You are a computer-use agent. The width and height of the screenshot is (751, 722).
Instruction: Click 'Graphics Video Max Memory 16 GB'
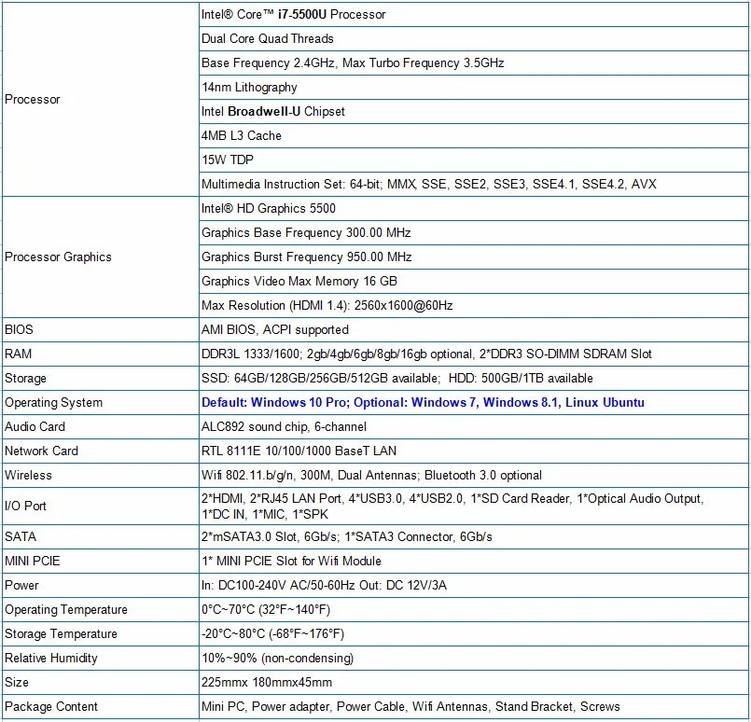tap(474, 281)
